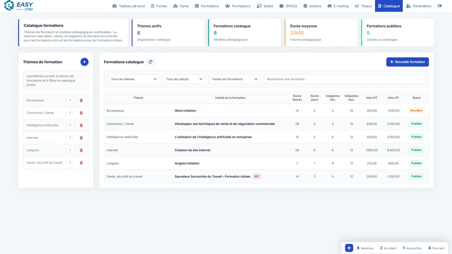
Task: Select Bureautique in themes list
Action: (x=35, y=100)
